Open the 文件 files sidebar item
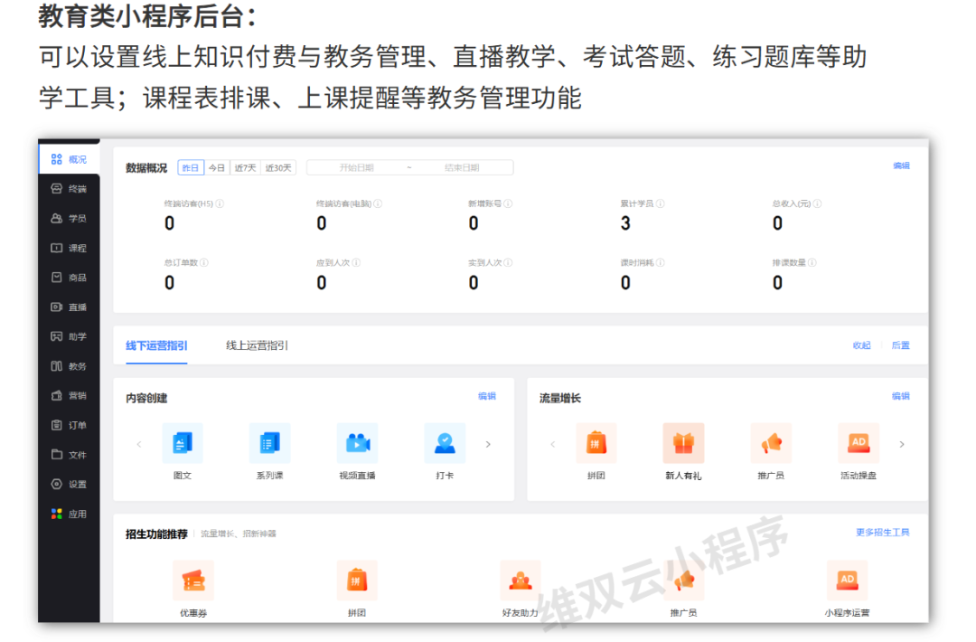Image resolution: width=976 pixels, height=642 pixels. 69,455
